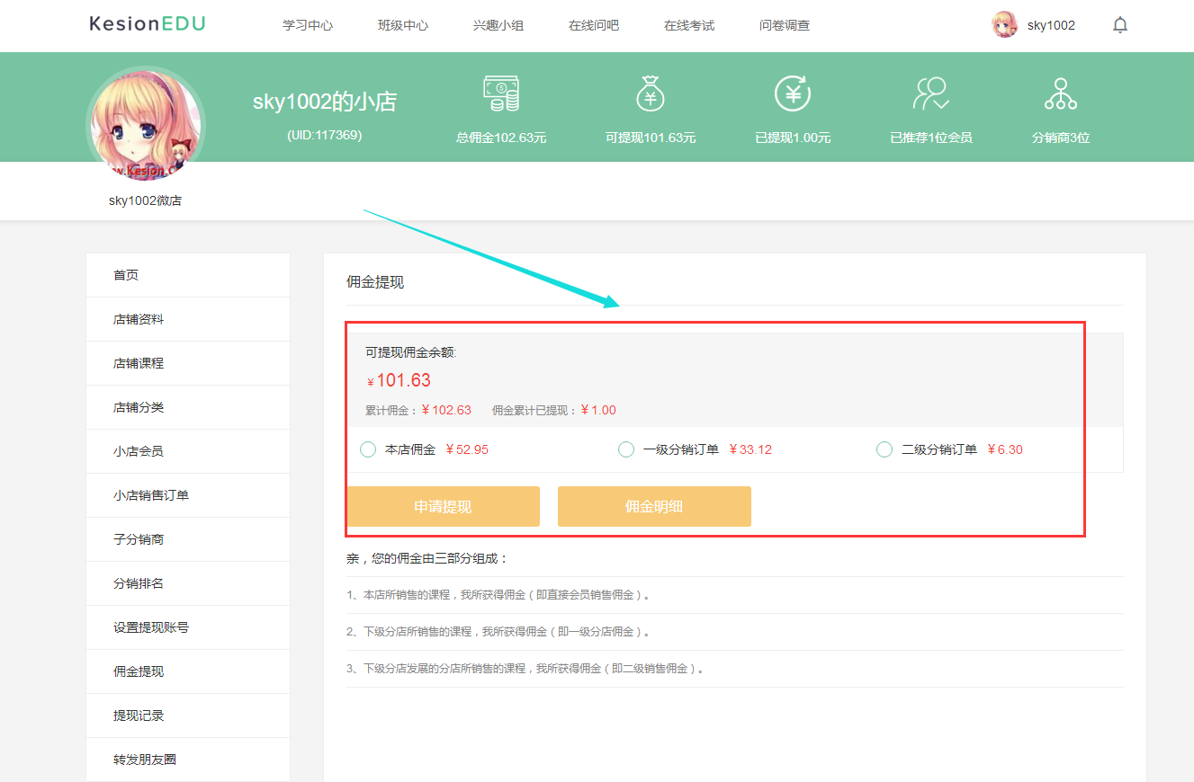Click the notification bell icon

(1119, 24)
